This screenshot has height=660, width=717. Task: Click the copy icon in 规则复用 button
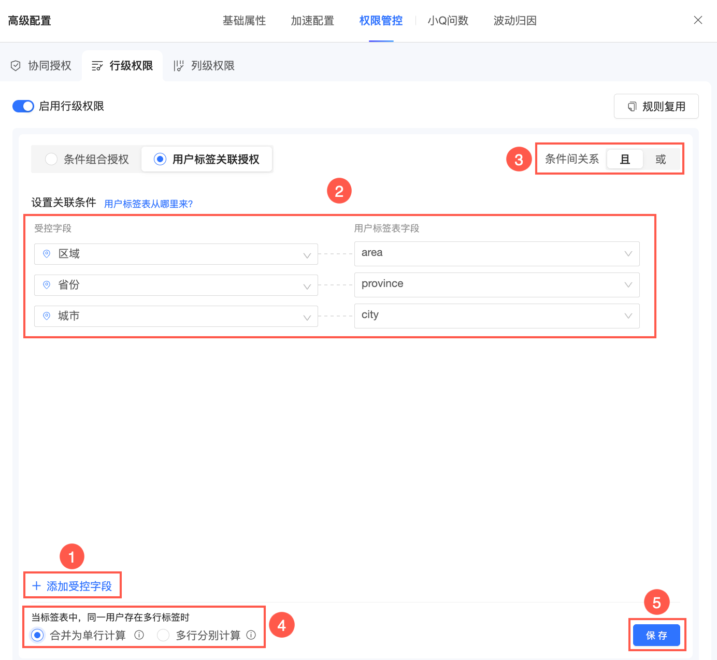click(x=632, y=107)
